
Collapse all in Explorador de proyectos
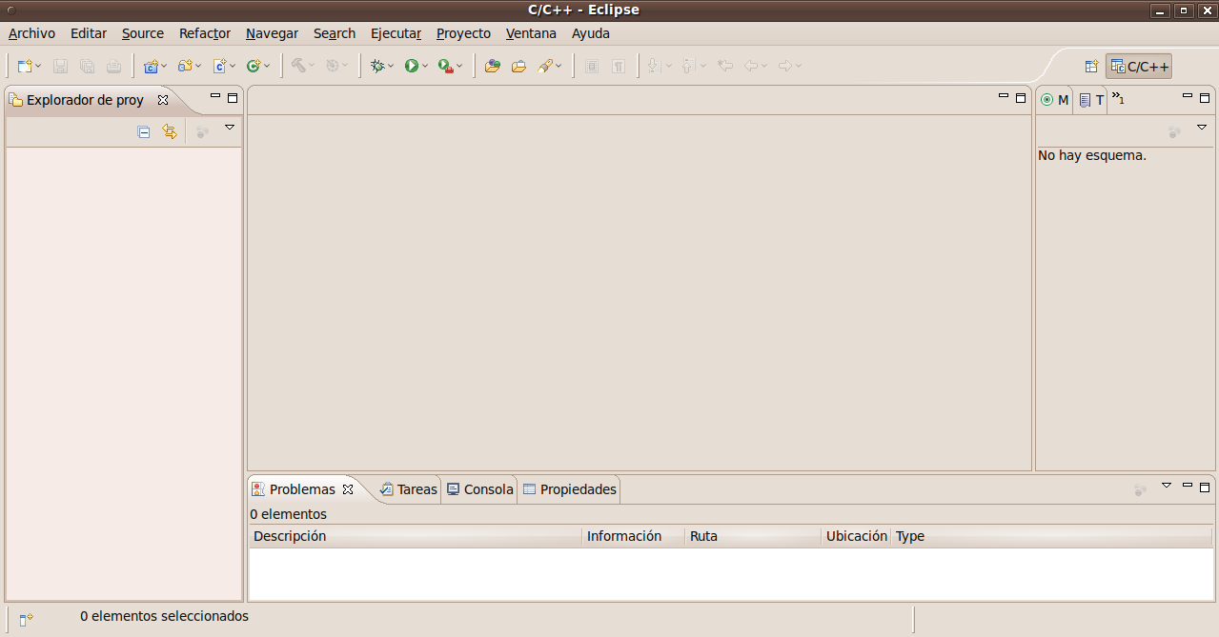click(x=144, y=132)
